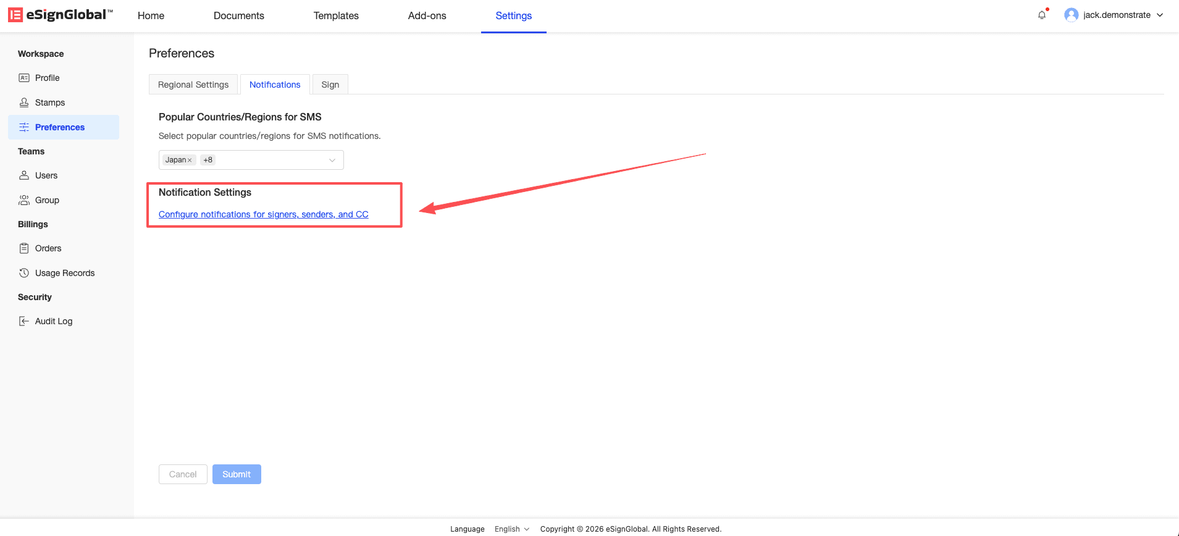Click the Users icon under Teams
Image resolution: width=1179 pixels, height=536 pixels.
coord(24,175)
